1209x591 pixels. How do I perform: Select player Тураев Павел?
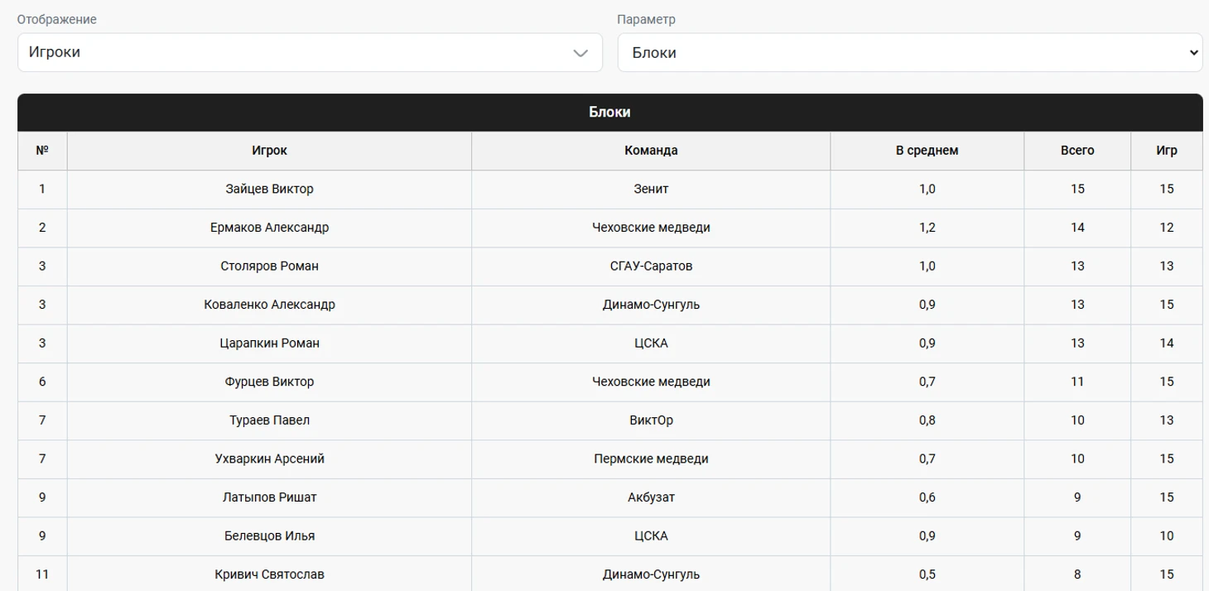coord(270,420)
